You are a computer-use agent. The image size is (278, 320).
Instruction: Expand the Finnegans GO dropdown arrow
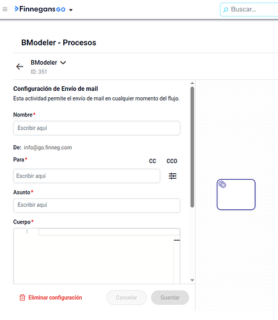[71, 10]
